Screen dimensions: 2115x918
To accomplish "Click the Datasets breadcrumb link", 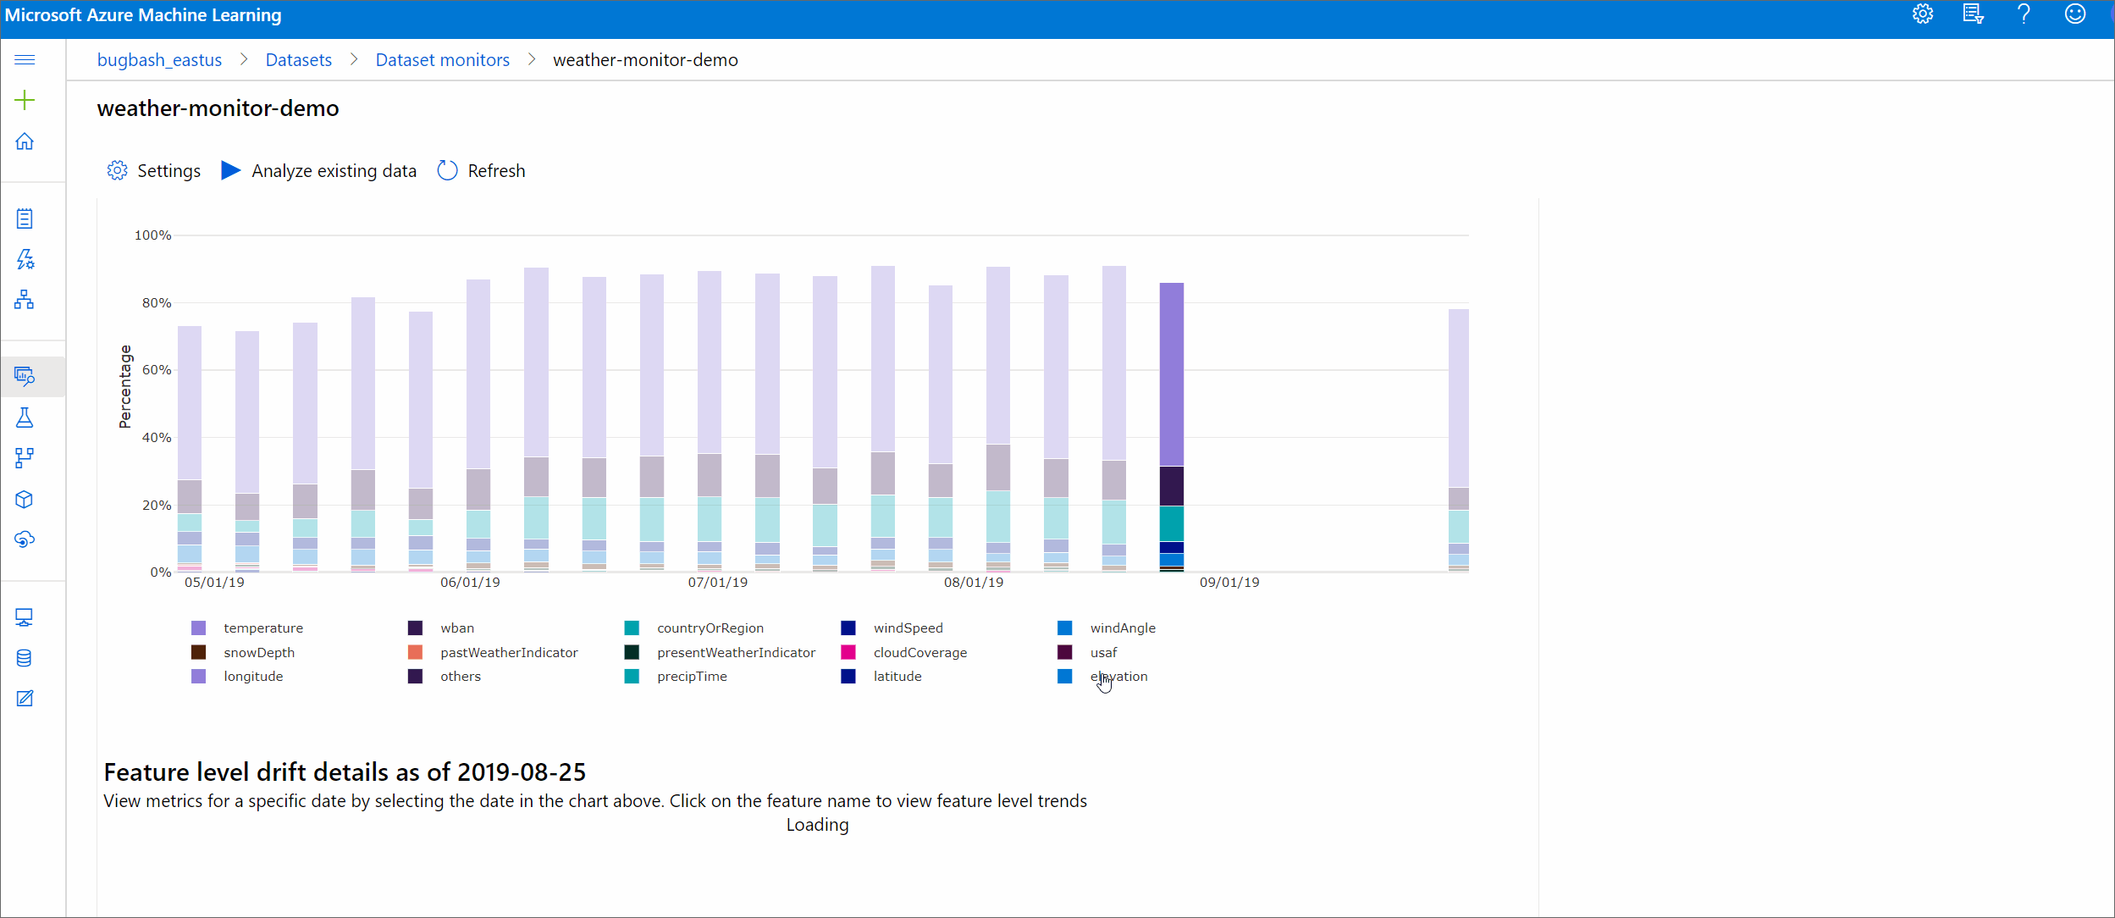I will [x=300, y=59].
